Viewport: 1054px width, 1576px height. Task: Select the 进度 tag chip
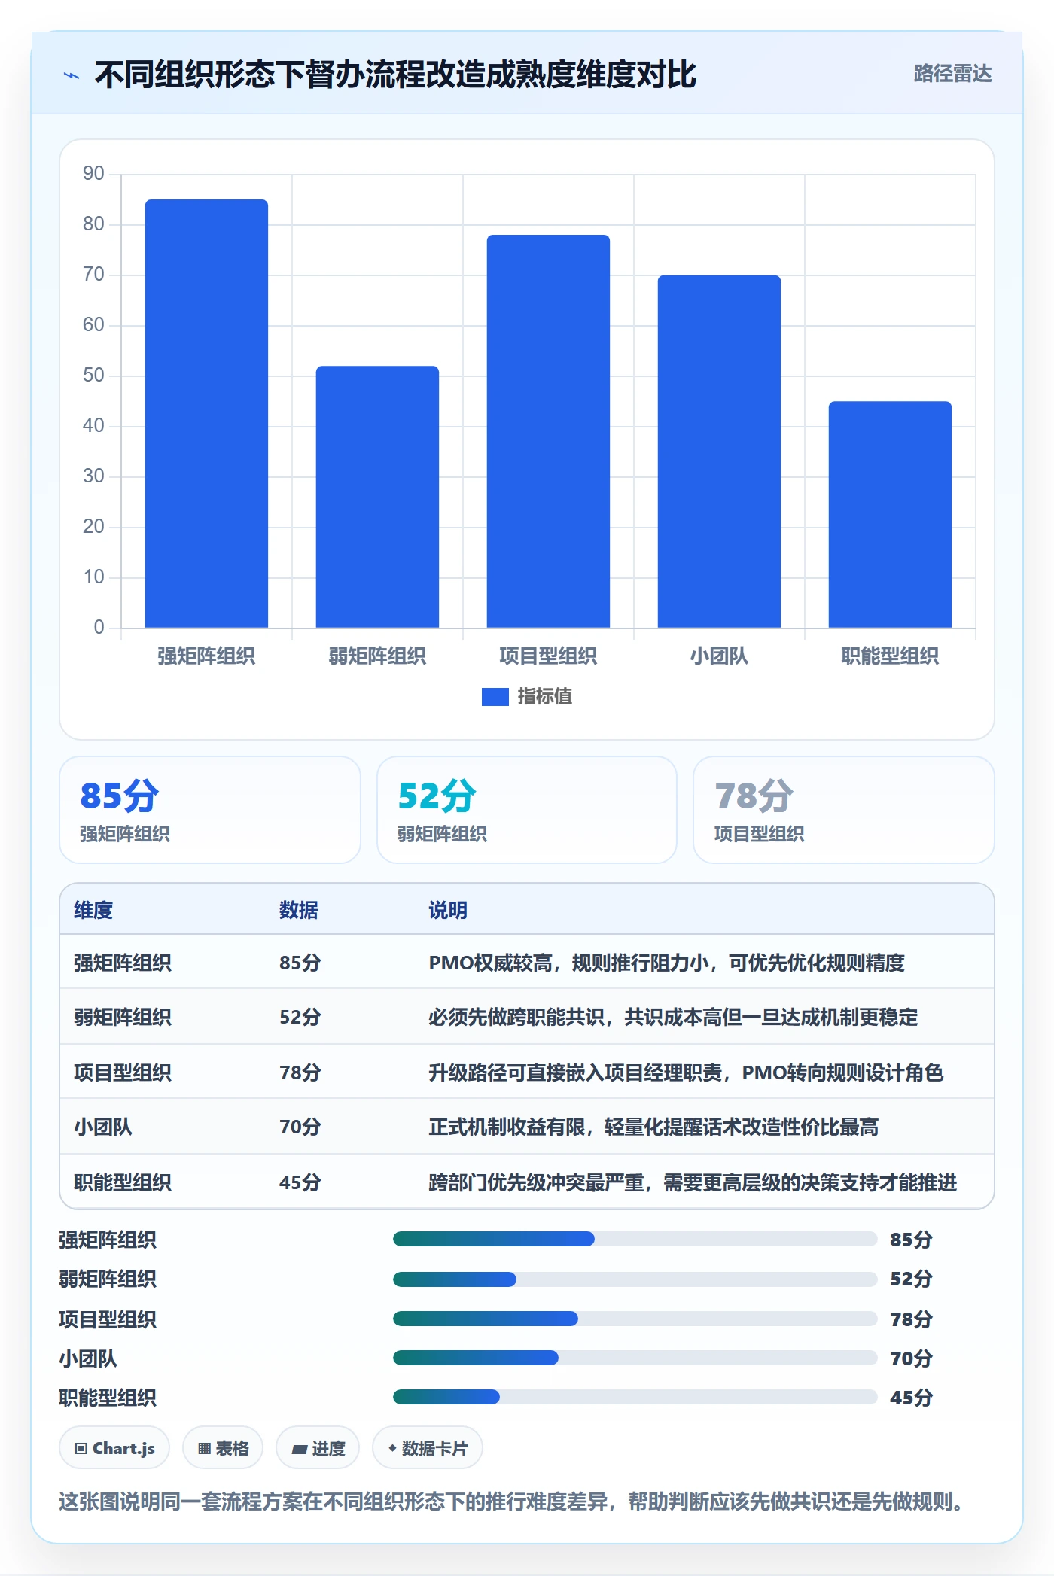318,1447
